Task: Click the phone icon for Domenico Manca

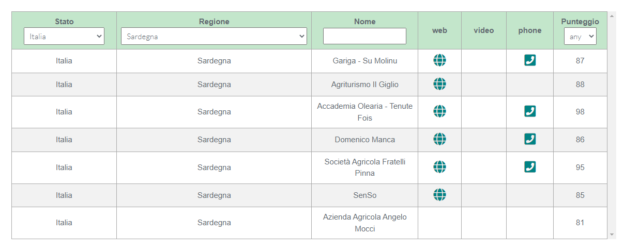Action: 530,139
